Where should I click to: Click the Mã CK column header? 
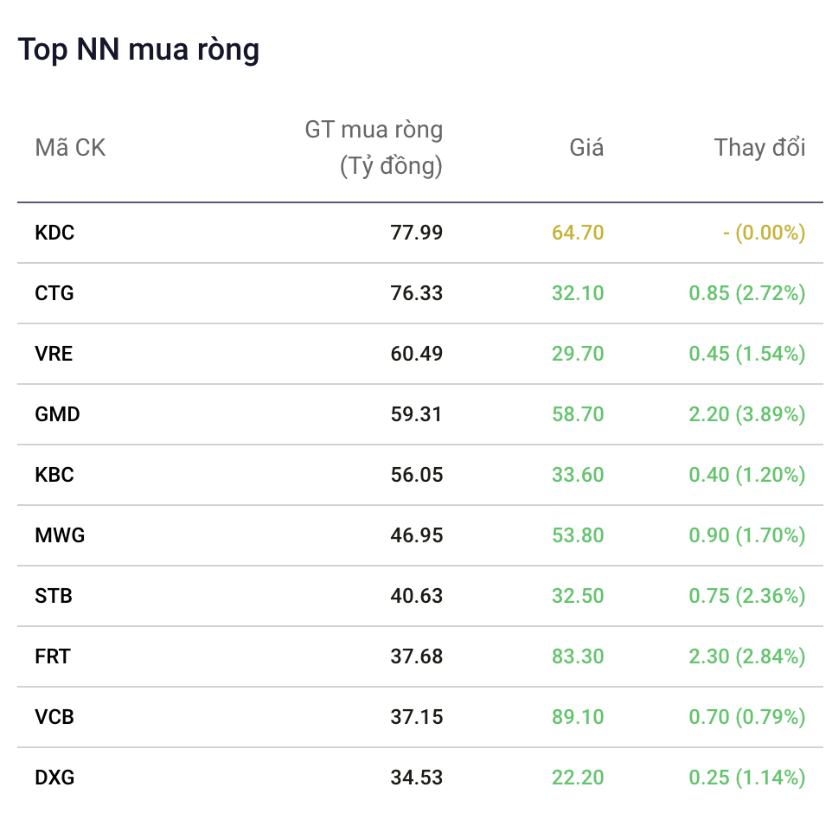point(70,148)
